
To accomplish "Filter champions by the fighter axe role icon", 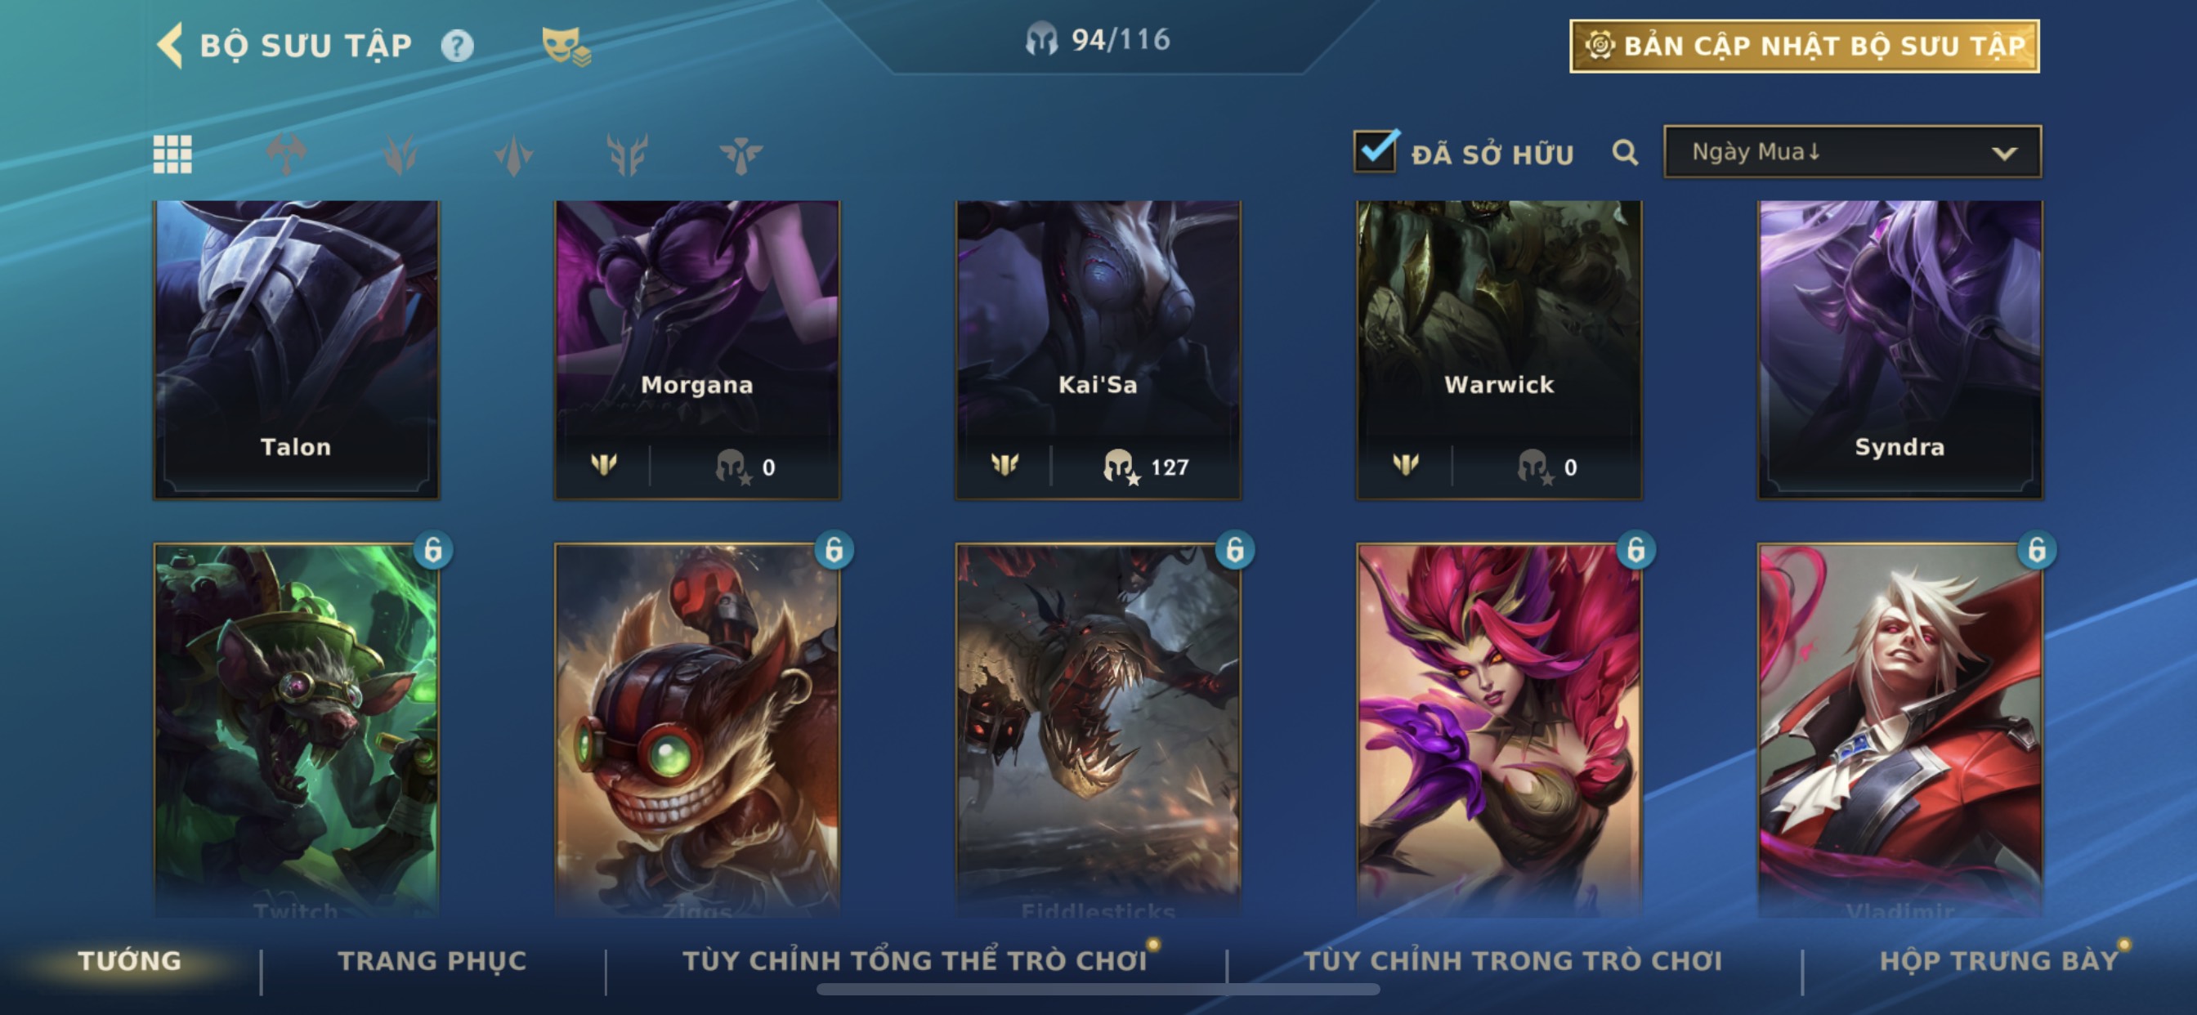I will pos(287,154).
